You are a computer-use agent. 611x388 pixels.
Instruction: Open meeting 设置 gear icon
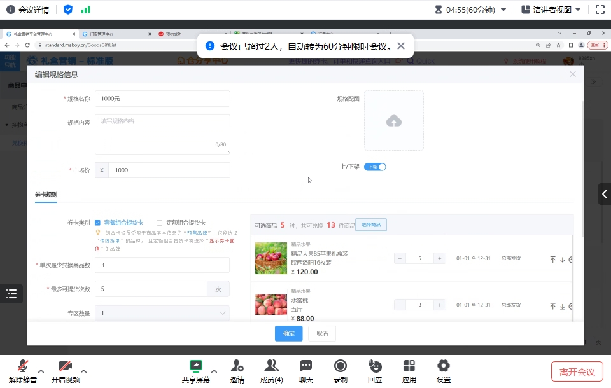click(x=444, y=366)
